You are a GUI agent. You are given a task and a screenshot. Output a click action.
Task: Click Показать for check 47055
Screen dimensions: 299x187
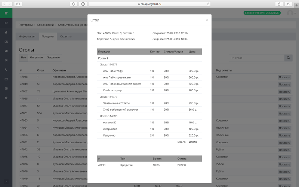(284, 99)
